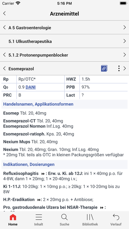
Task: Tap right chevron on 5.1 Ulkustherapeutika
Action: tap(124, 41)
